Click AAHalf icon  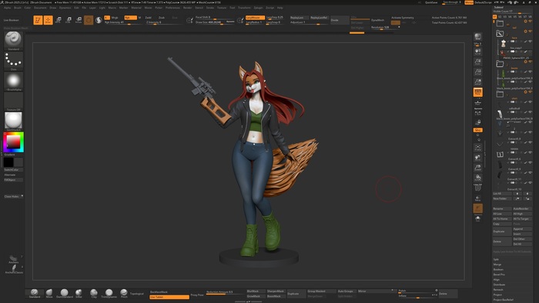478,82
